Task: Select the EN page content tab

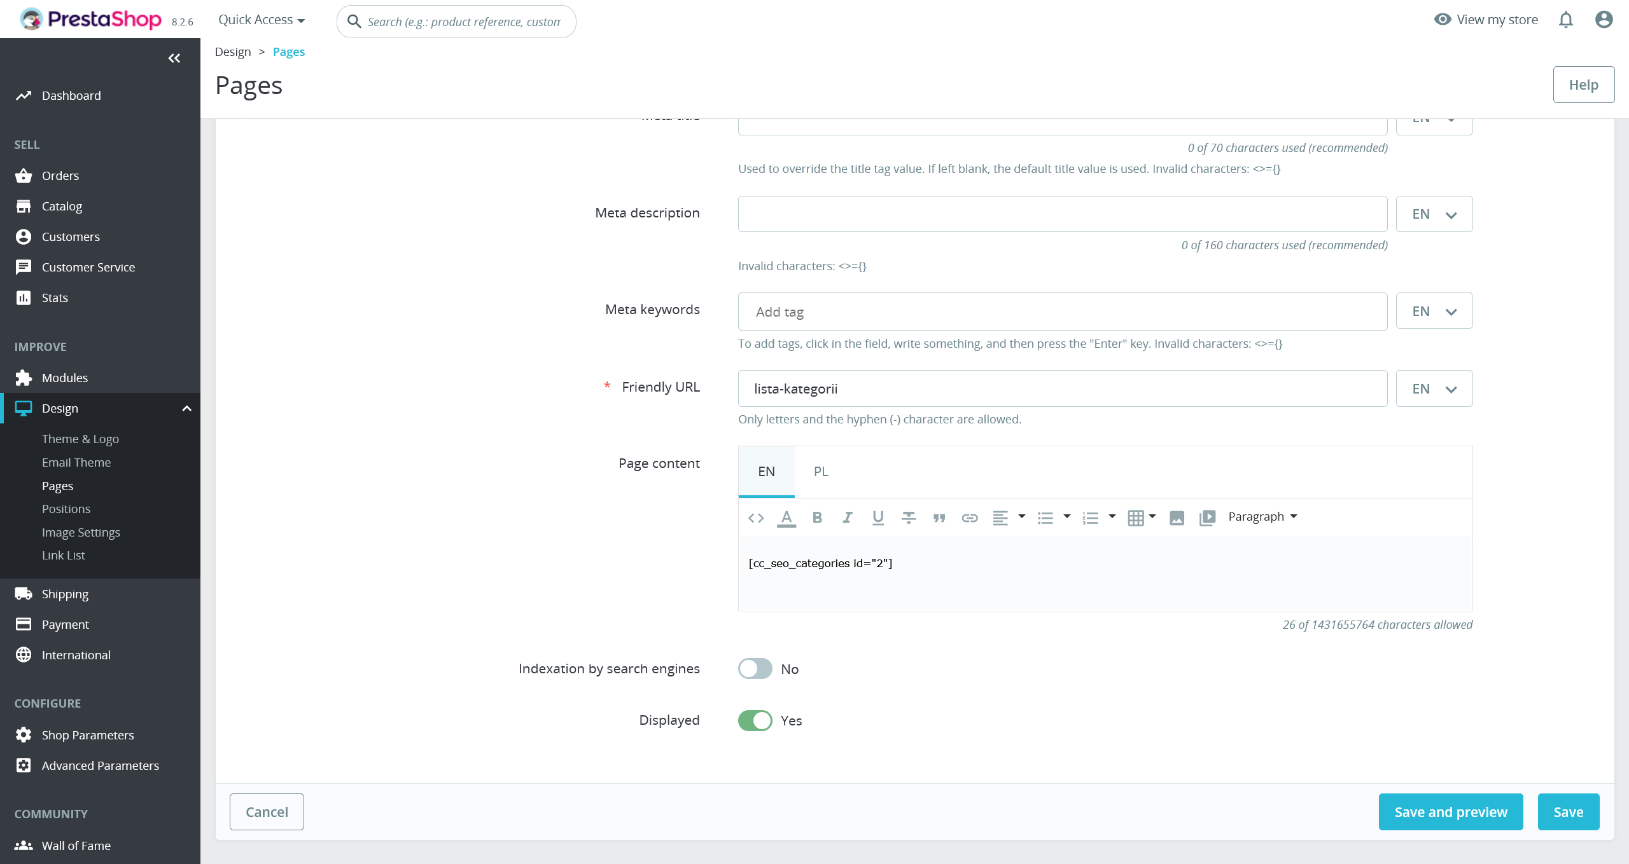Action: tap(766, 472)
